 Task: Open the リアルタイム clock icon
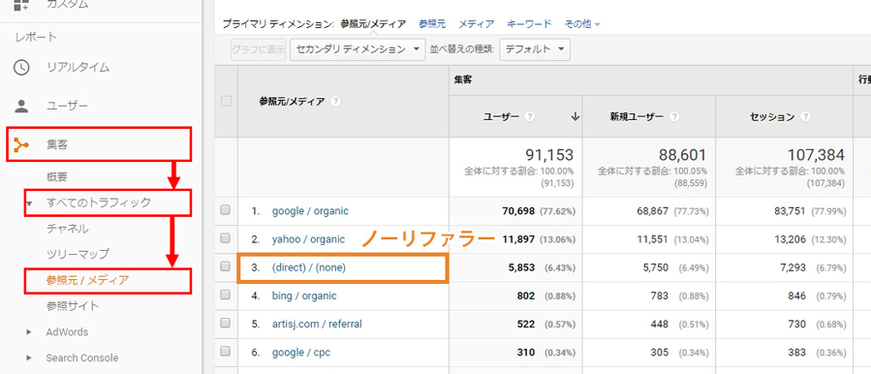click(21, 68)
